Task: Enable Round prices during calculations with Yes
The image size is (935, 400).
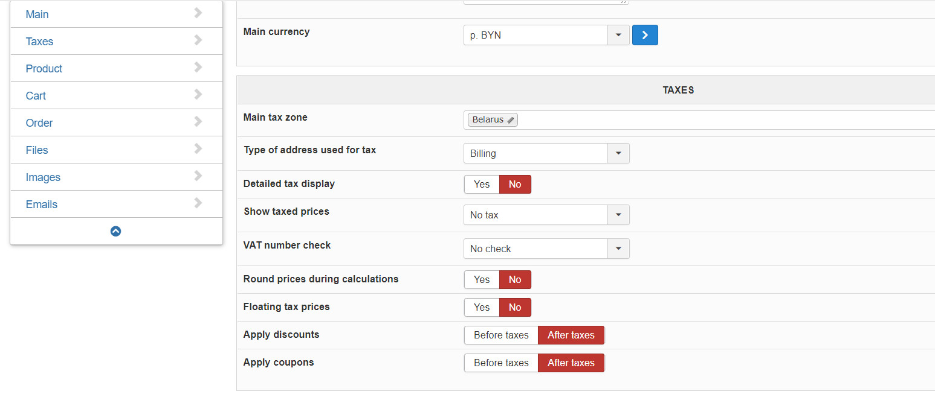Action: 482,279
